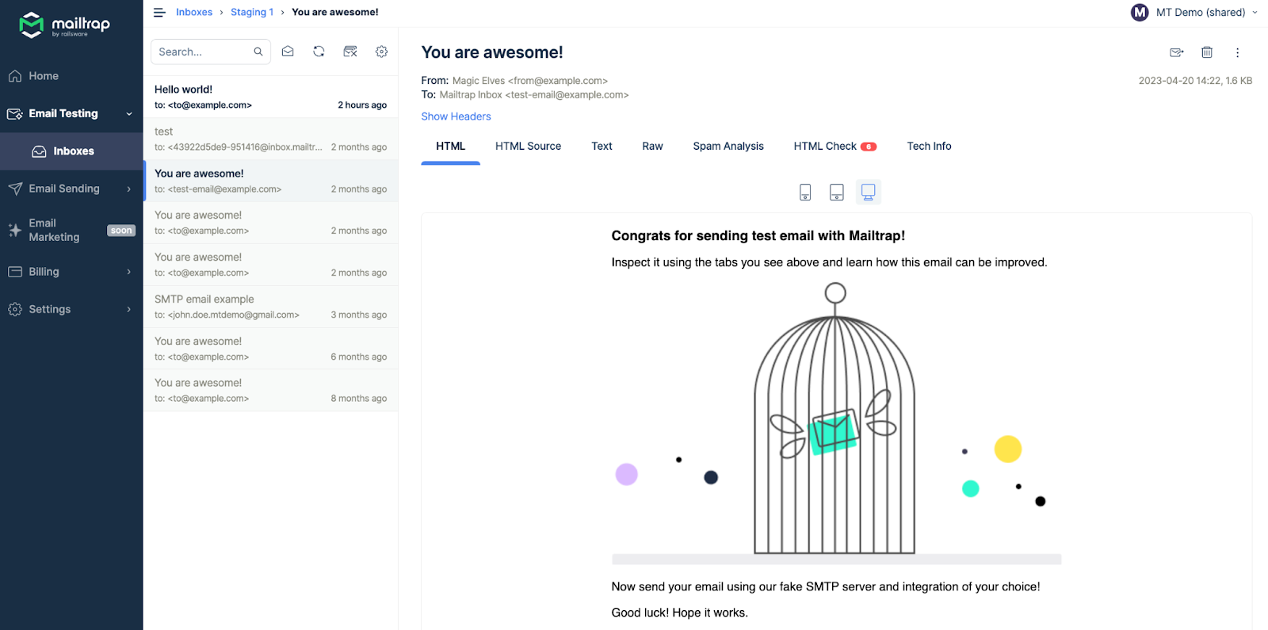Viewport: 1268px width, 630px height.
Task: Click the "2 hours ago" timestamp
Action: pyautogui.click(x=362, y=105)
